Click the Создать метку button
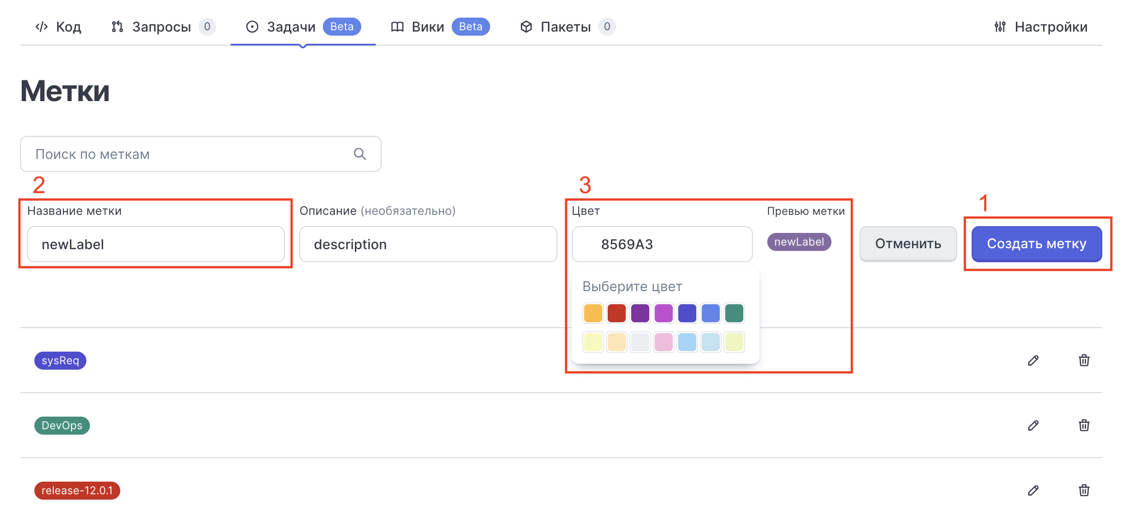1124x529 pixels. (1037, 244)
